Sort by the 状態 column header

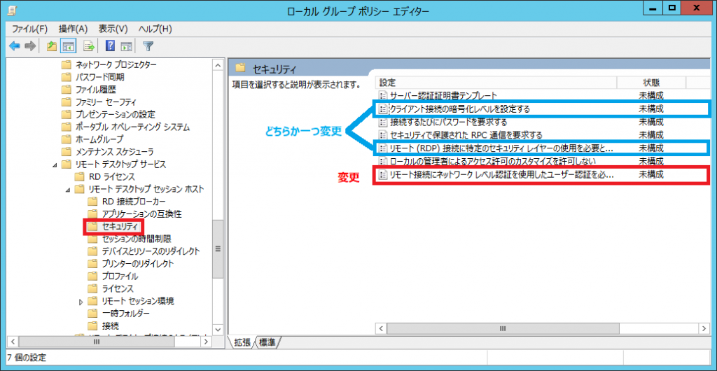pyautogui.click(x=651, y=83)
